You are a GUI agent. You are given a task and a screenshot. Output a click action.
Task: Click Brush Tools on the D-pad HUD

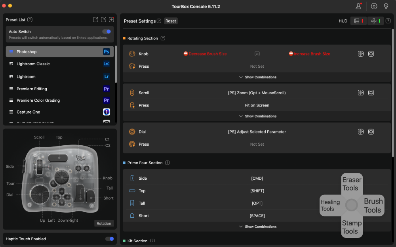coord(373,205)
